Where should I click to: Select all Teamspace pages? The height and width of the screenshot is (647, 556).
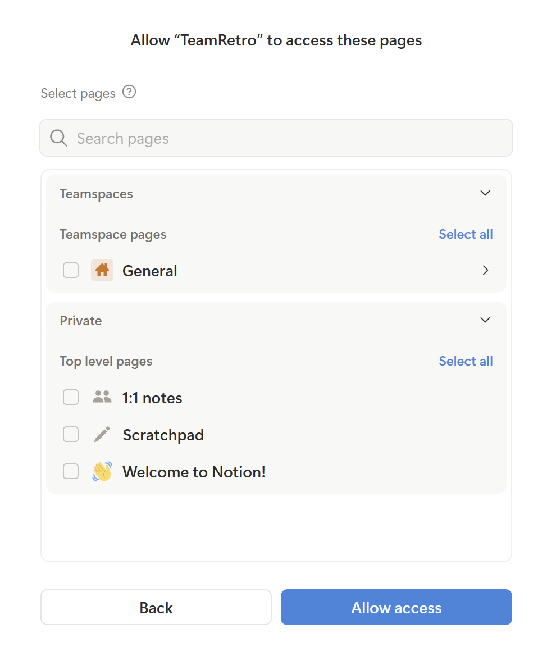tap(466, 234)
